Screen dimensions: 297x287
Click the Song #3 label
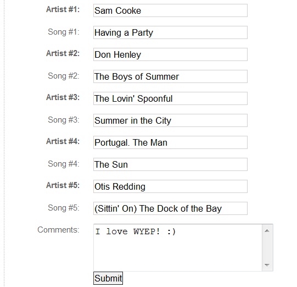pos(64,120)
